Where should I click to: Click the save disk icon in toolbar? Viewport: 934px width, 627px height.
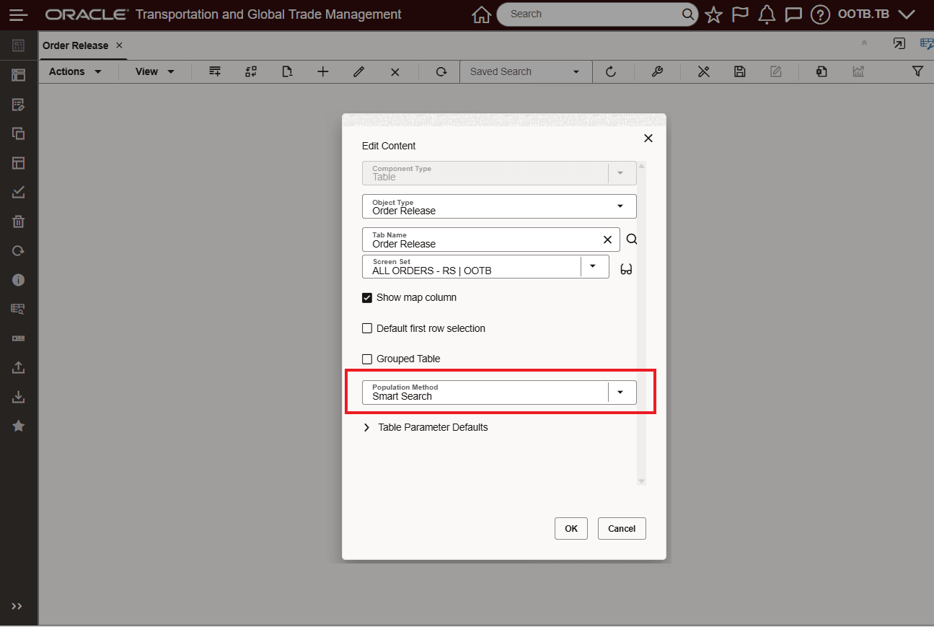tap(739, 71)
